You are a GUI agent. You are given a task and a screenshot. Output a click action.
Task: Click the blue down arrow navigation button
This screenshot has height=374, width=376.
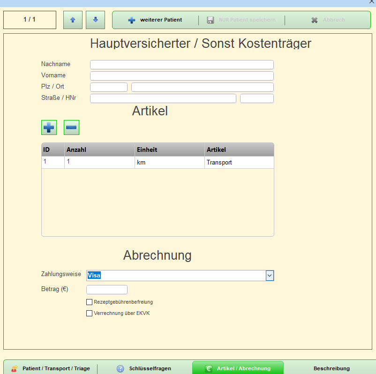pos(95,20)
